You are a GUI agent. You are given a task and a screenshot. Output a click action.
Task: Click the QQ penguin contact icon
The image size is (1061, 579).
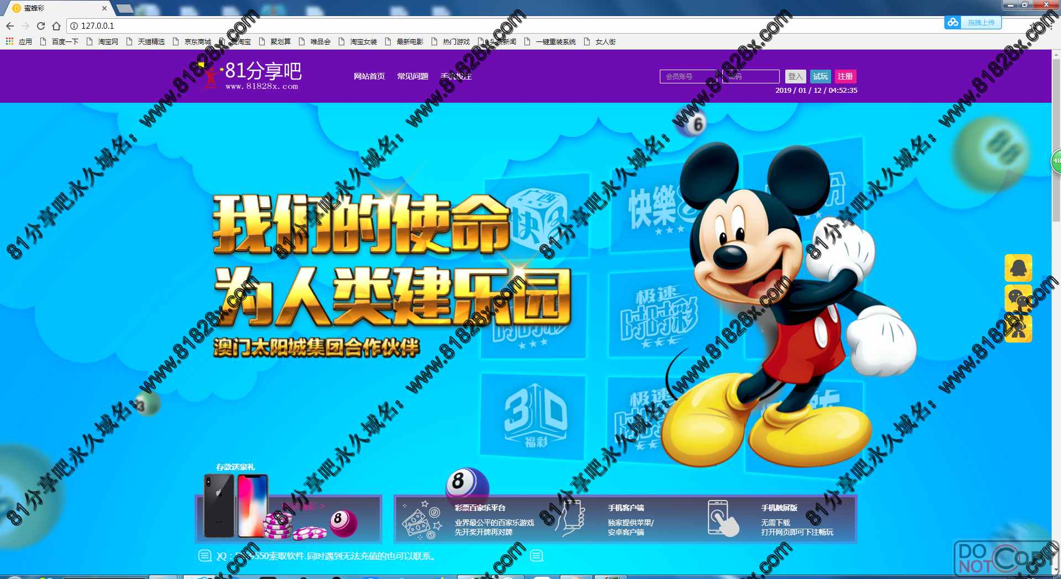[1018, 268]
